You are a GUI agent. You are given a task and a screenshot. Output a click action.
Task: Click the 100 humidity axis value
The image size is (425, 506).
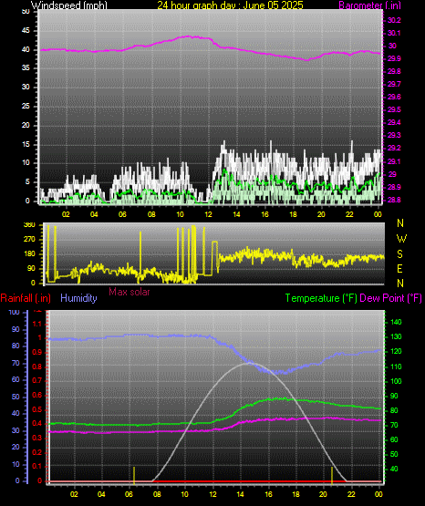tap(15, 313)
